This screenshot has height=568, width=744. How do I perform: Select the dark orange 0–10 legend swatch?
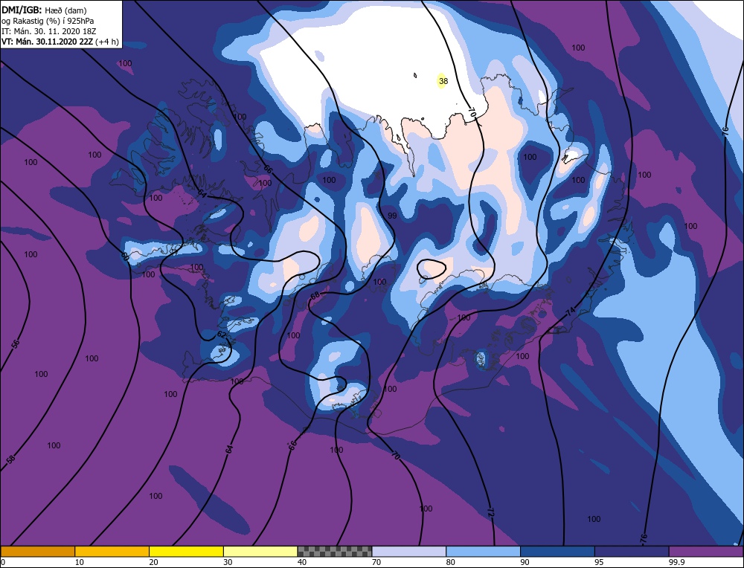coord(37,552)
